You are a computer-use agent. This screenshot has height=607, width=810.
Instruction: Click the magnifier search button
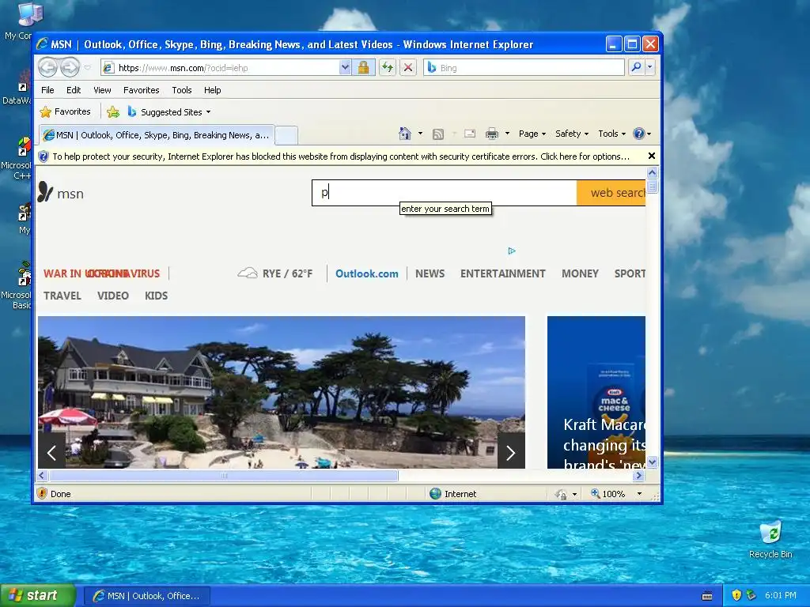tap(637, 68)
